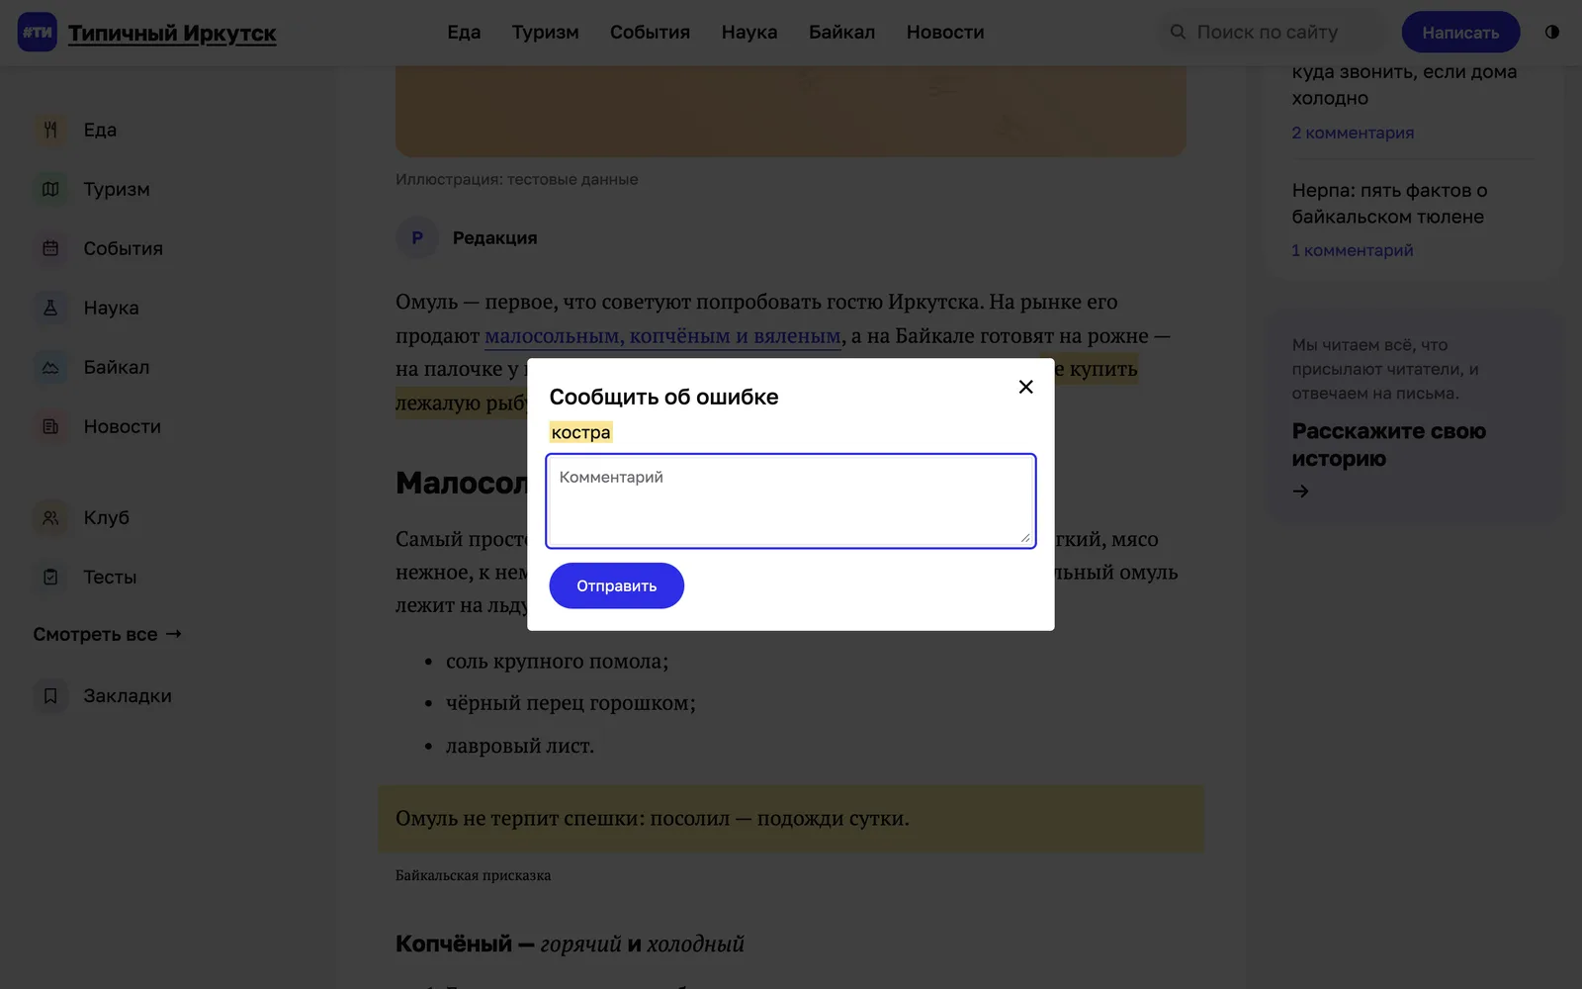Click the Тесты clipboard icon in sidebar
This screenshot has width=1582, height=989.
tap(50, 577)
